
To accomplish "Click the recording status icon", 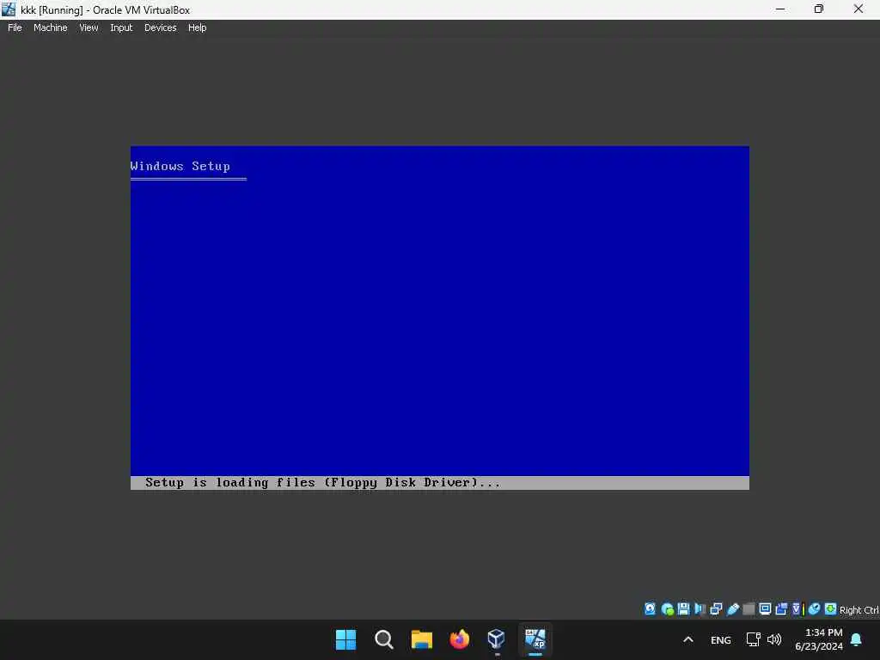I will [x=781, y=609].
